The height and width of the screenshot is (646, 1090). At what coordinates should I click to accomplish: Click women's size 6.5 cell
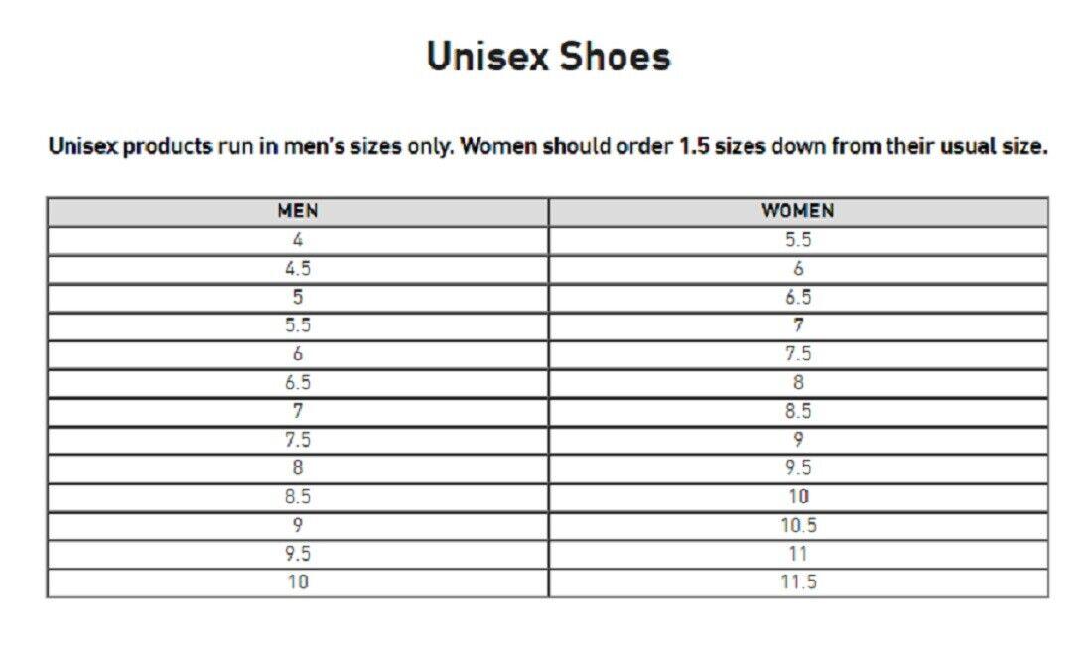coord(798,297)
